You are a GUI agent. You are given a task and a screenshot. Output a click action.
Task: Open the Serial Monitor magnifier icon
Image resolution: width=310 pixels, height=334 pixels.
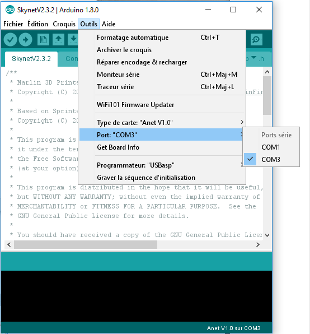click(256, 39)
